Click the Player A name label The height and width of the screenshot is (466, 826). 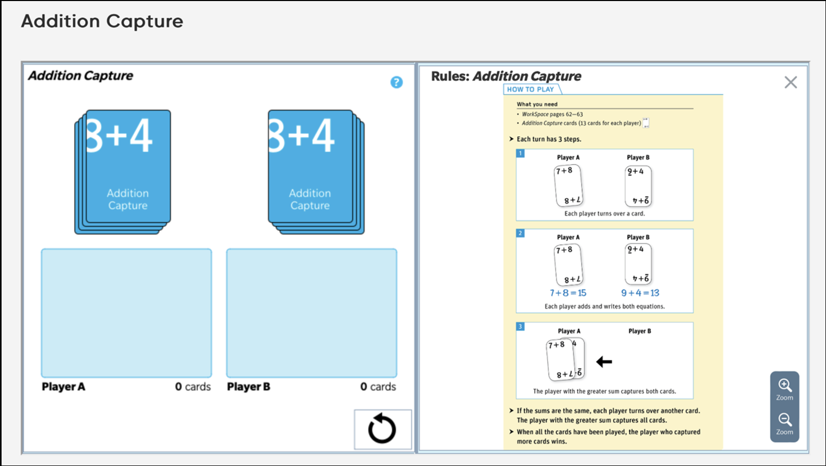pos(63,386)
